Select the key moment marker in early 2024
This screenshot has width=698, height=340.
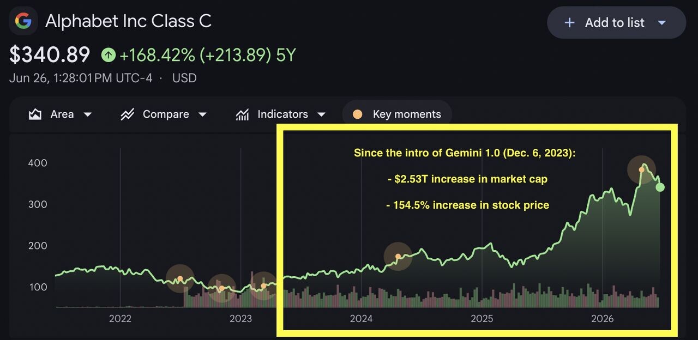tap(398, 256)
